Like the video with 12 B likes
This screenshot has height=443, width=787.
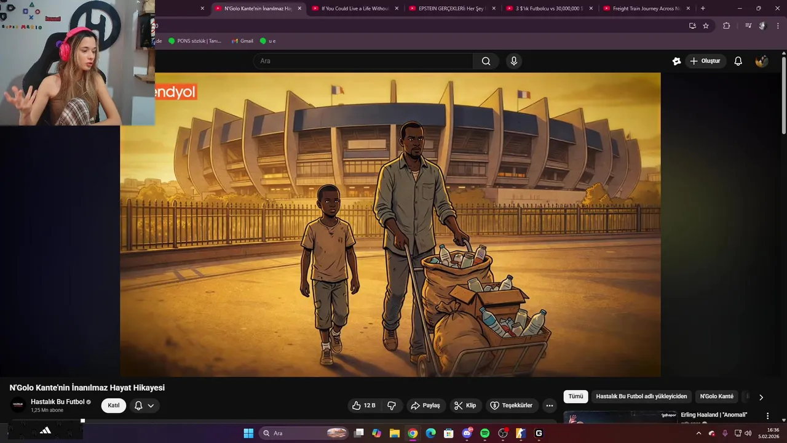(363, 405)
